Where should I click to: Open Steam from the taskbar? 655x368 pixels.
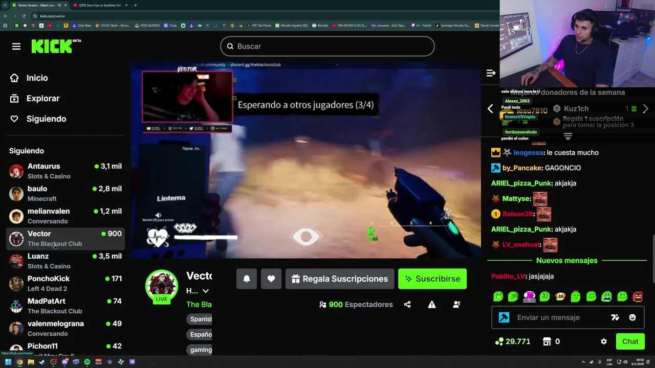[x=42, y=362]
